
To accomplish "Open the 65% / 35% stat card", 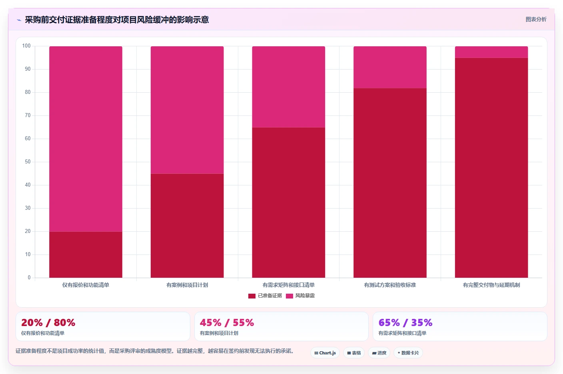I will click(x=460, y=326).
